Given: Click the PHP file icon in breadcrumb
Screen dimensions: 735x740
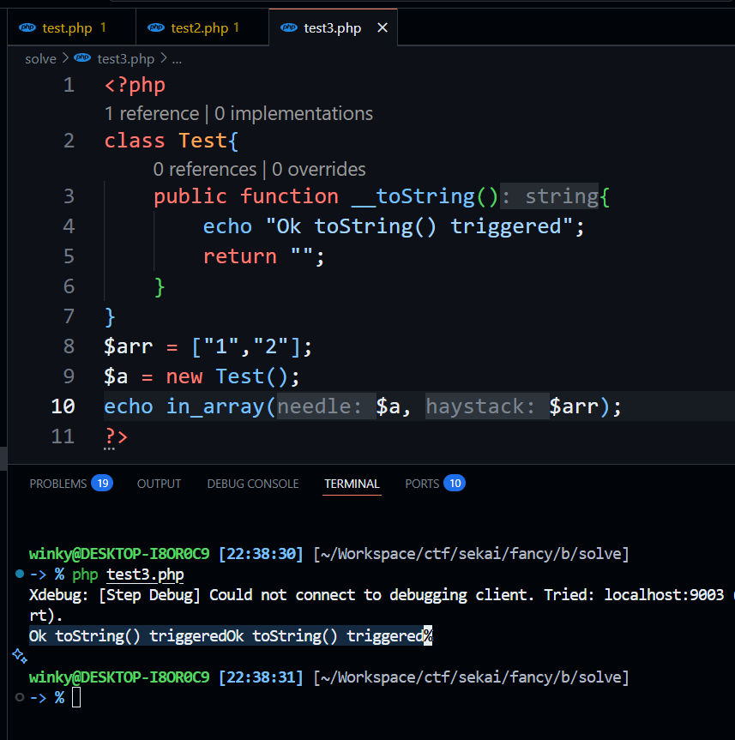Looking at the screenshot, I should pyautogui.click(x=82, y=58).
